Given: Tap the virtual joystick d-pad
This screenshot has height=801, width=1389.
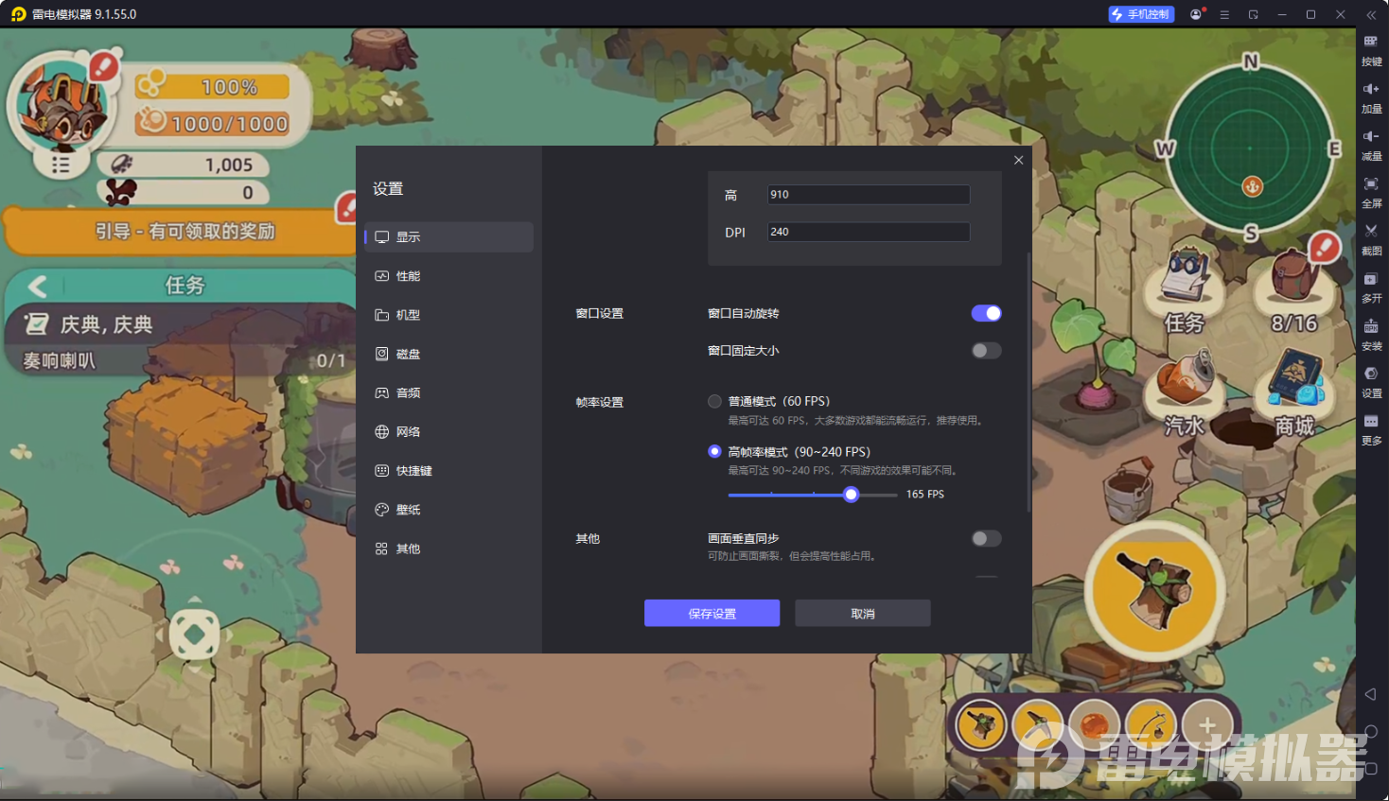Looking at the screenshot, I should click(194, 635).
